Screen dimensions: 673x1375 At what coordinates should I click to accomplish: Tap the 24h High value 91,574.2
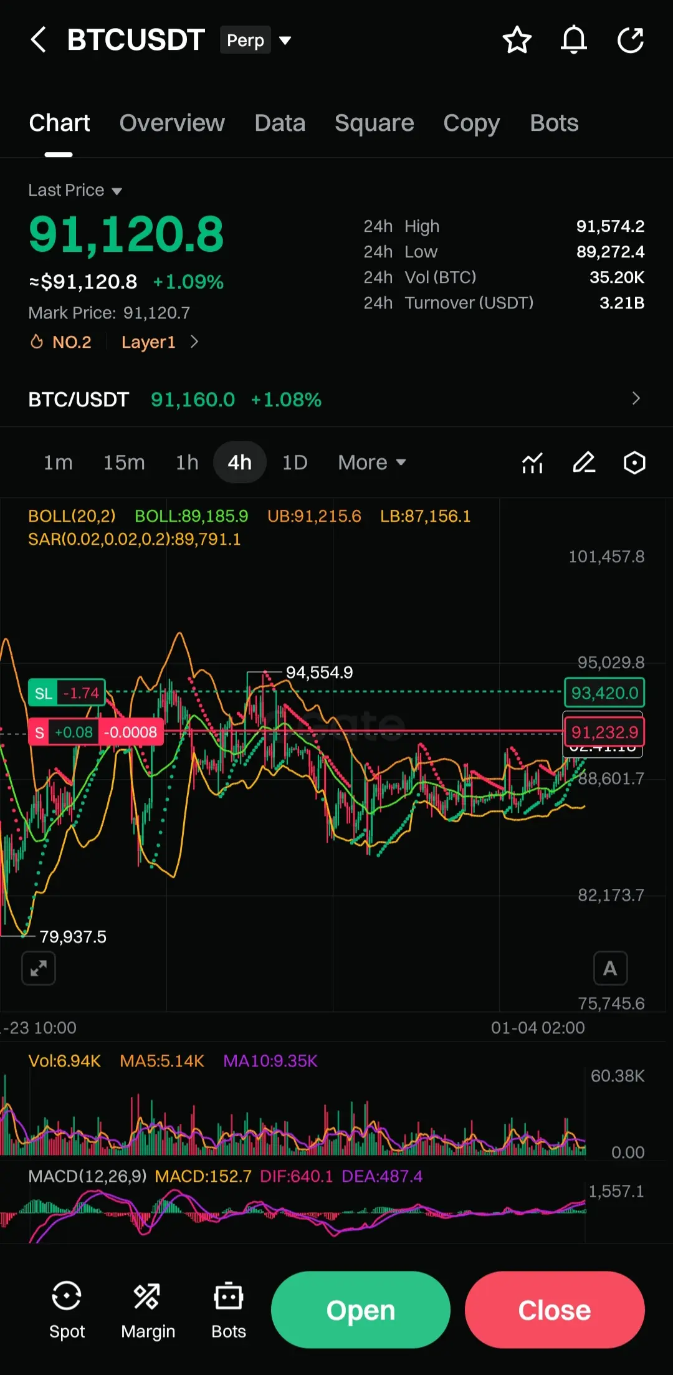610,226
